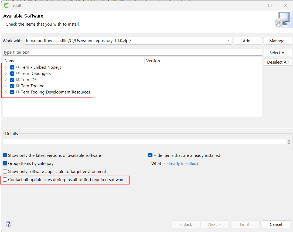The width and height of the screenshot is (293, 232).
Task: Uncheck the Tern Debuggers checkbox
Action: [12, 74]
